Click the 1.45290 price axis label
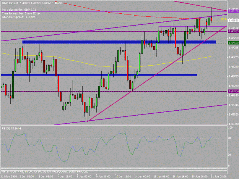239x179 pixels. click(x=234, y=86)
